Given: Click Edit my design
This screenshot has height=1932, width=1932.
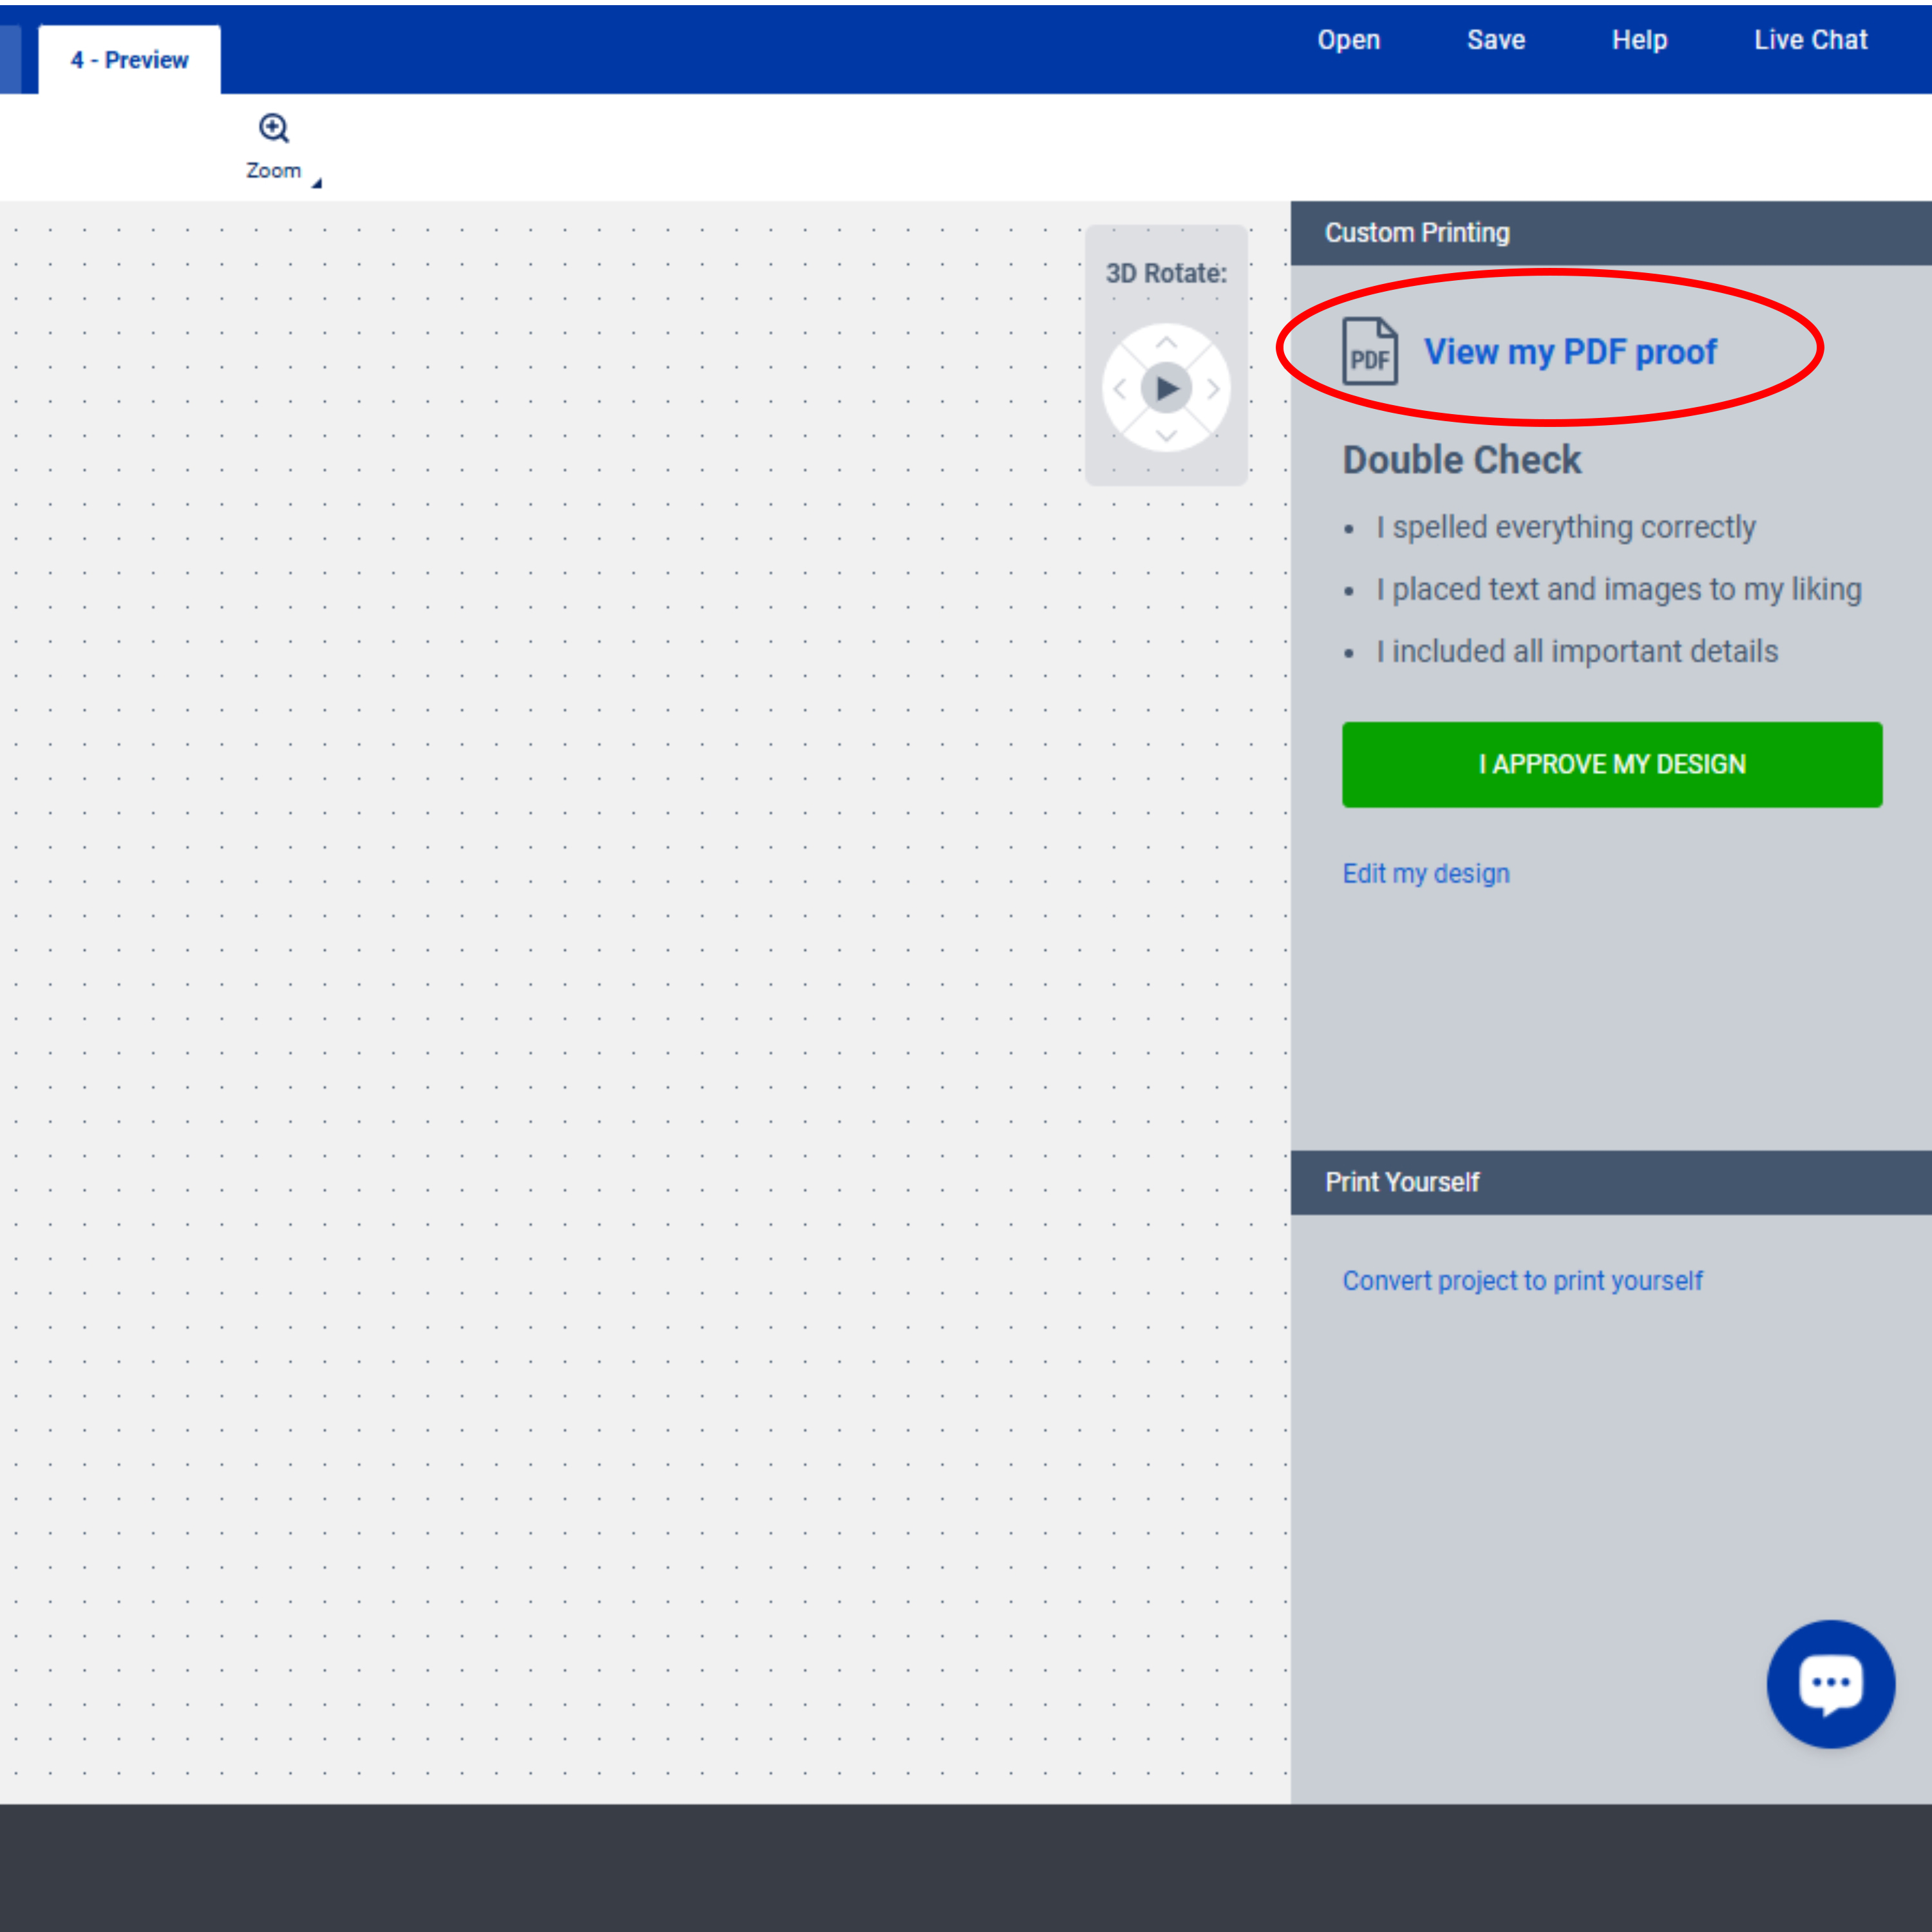Looking at the screenshot, I should [x=1426, y=873].
